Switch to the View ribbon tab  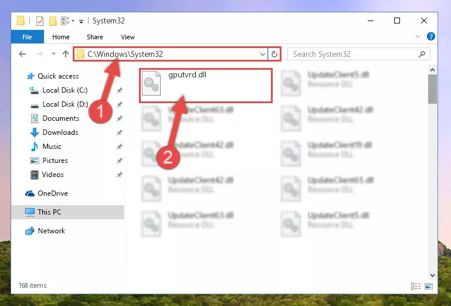(128, 37)
